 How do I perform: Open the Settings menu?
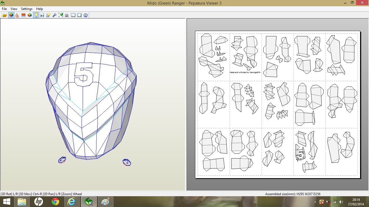(27, 9)
